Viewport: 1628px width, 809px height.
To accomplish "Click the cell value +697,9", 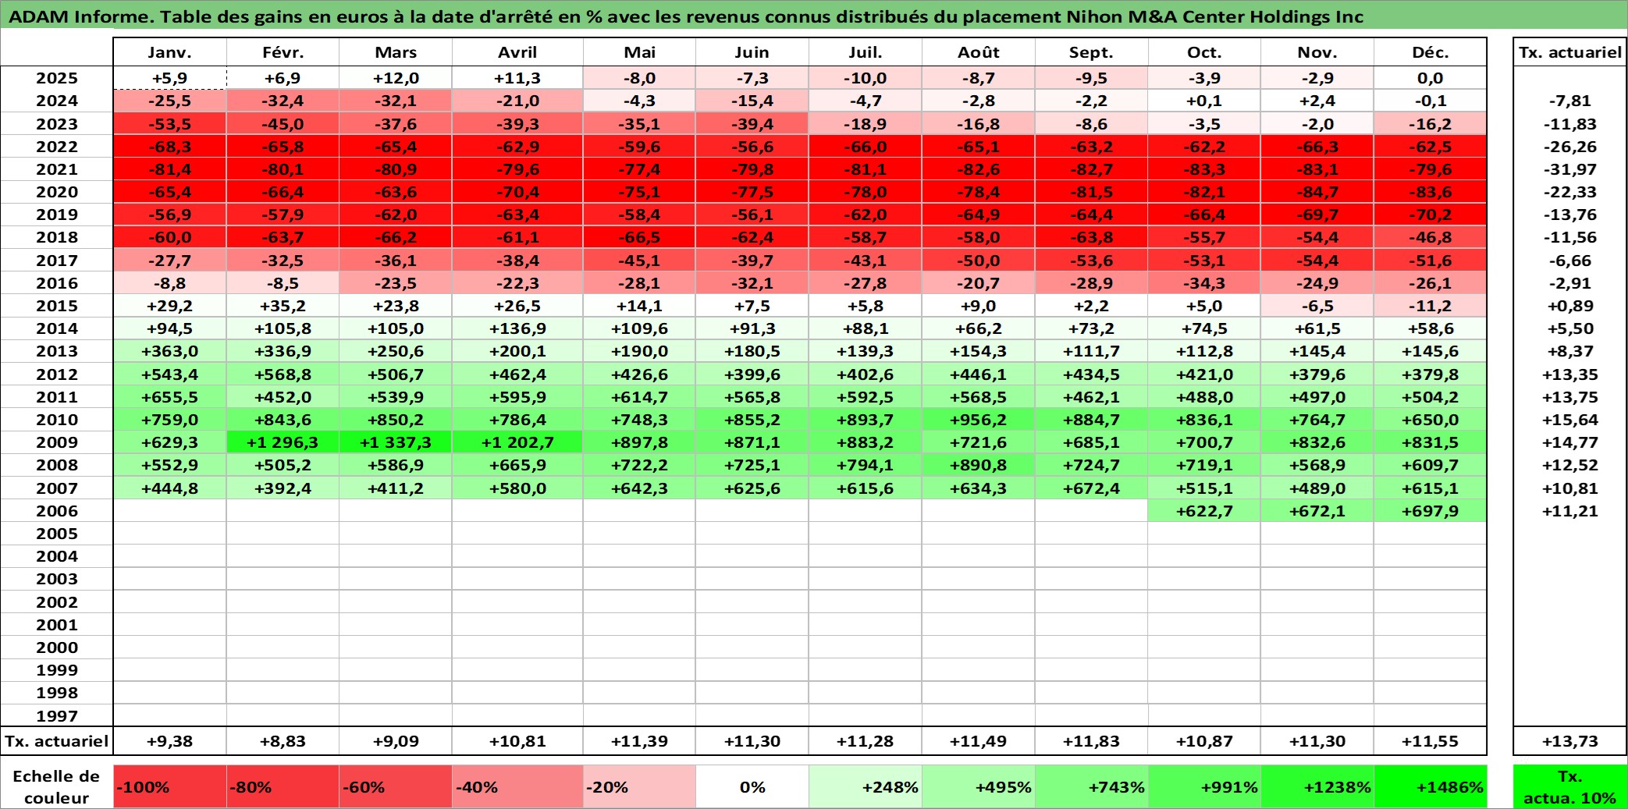I will click(1431, 511).
